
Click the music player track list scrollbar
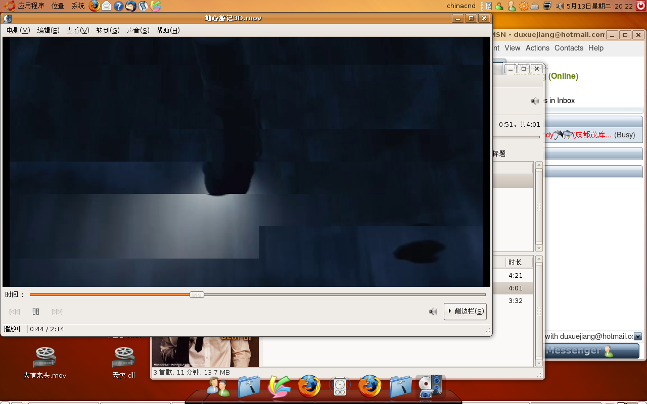point(539,311)
